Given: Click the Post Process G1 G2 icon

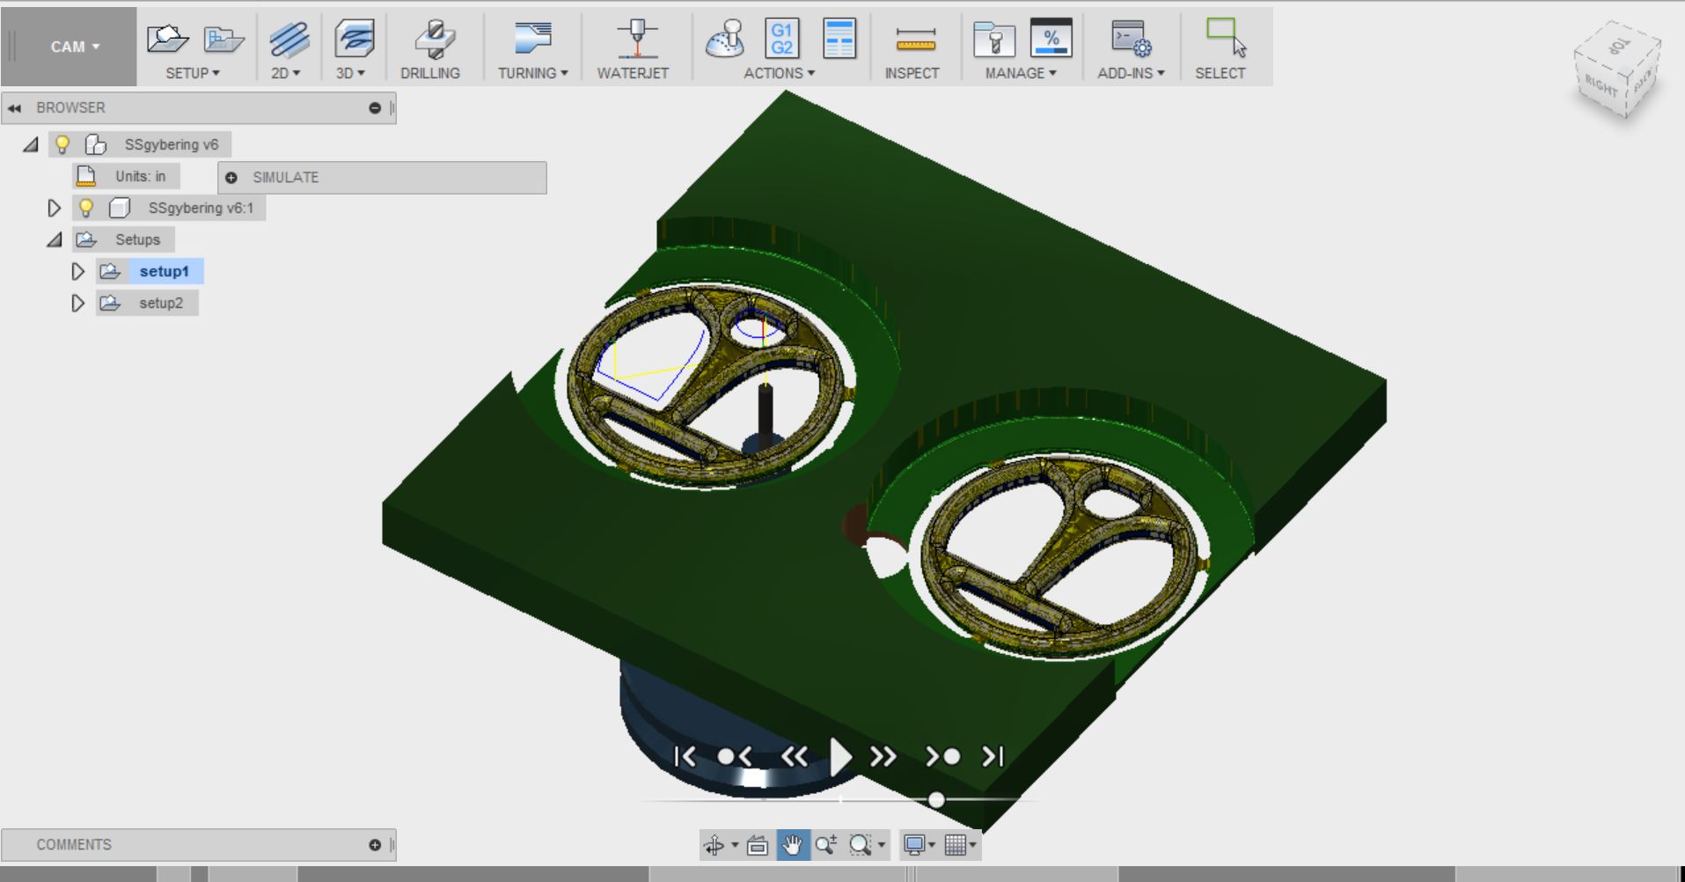Looking at the screenshot, I should tap(781, 40).
